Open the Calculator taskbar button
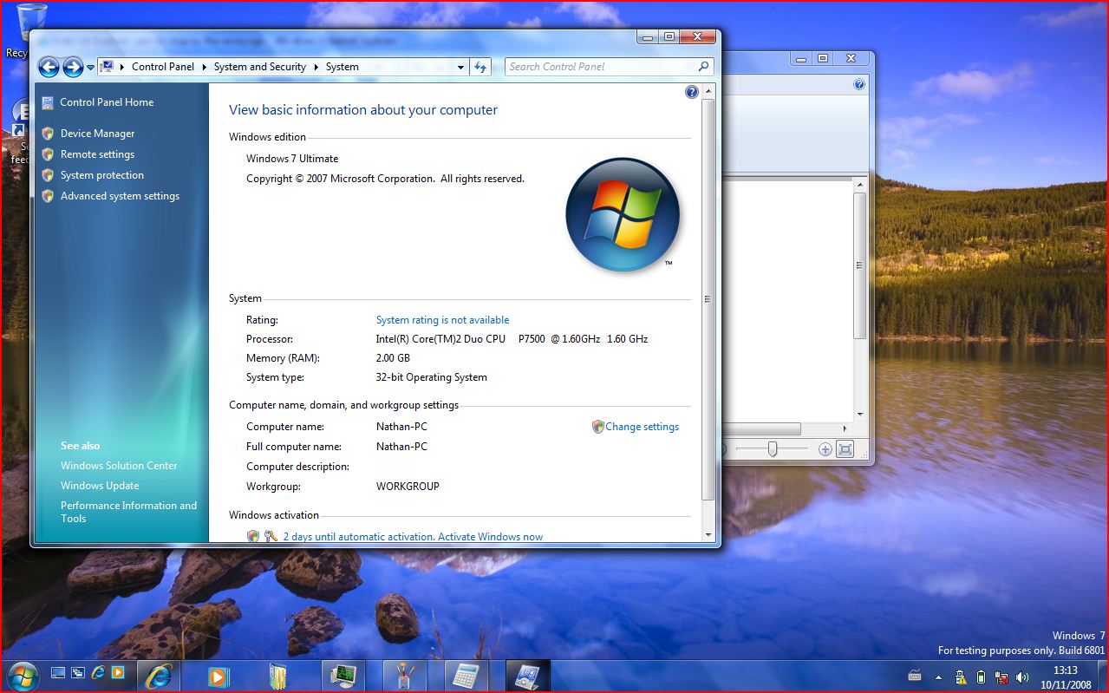The width and height of the screenshot is (1109, 693). point(466,676)
